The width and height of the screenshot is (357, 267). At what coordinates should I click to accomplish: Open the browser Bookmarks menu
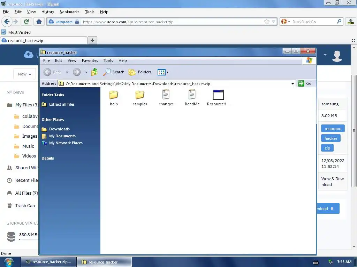coord(69,12)
